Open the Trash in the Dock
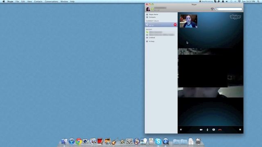Image resolution: width=262 pixels, height=147 pixels. tap(198, 141)
